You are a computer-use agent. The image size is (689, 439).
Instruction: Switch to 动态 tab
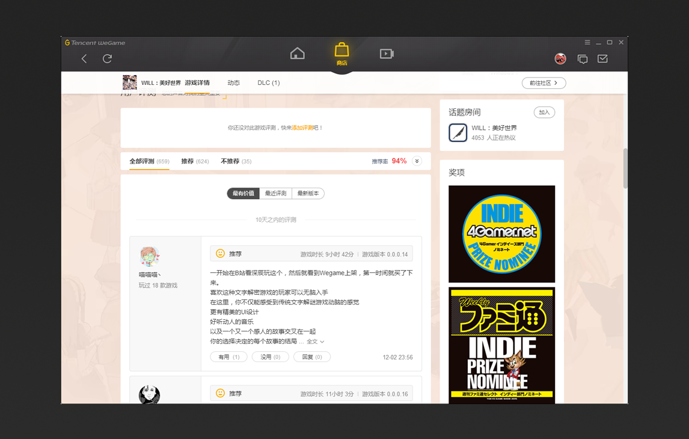234,82
